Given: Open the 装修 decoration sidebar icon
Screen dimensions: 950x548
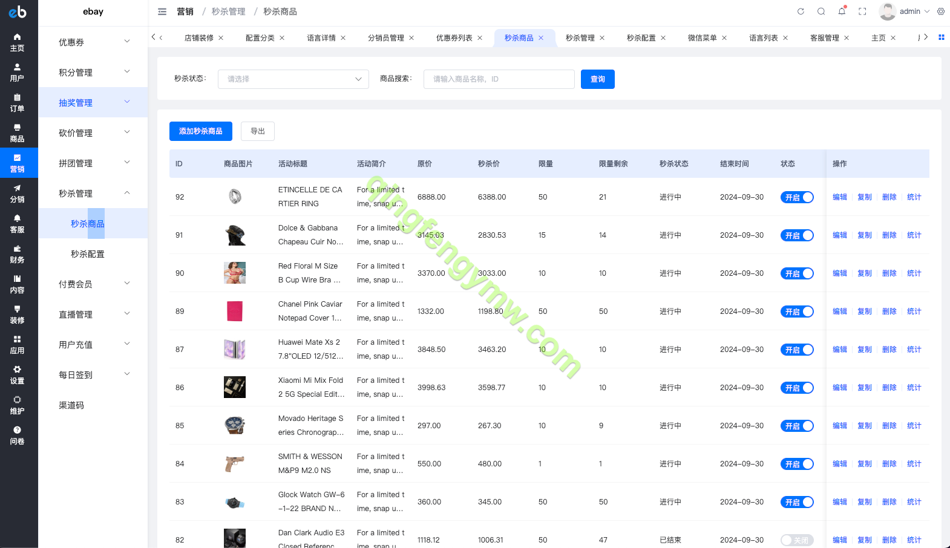Looking at the screenshot, I should [x=18, y=315].
